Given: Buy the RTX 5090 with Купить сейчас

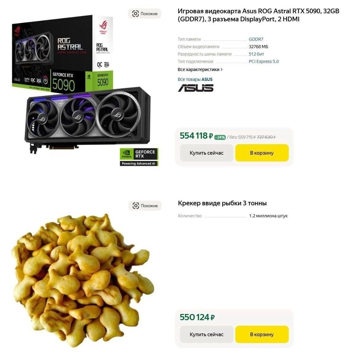Looking at the screenshot, I should click(207, 153).
